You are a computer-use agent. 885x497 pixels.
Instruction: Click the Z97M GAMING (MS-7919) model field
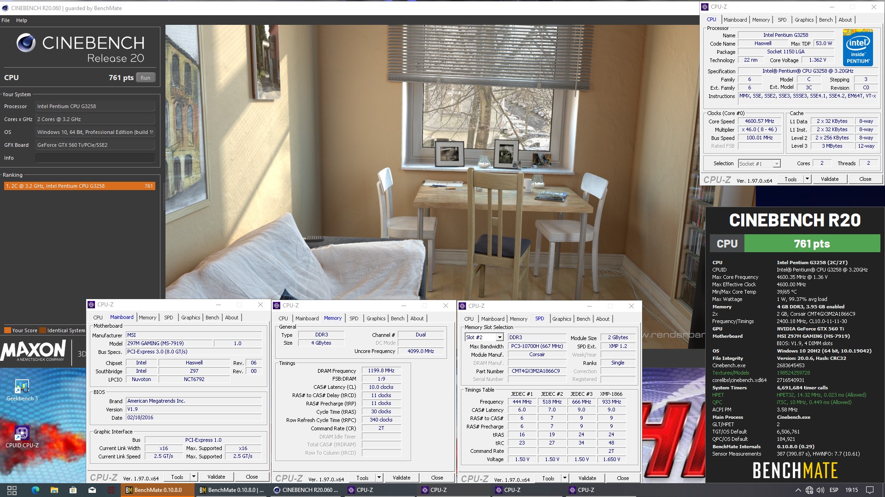coord(169,343)
